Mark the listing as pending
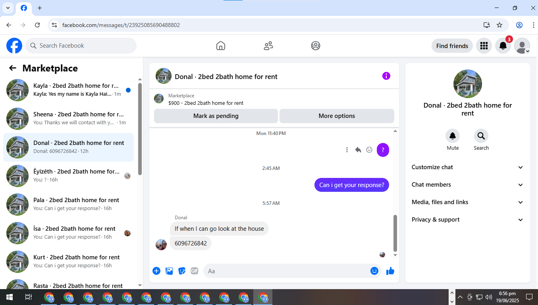 (x=216, y=116)
